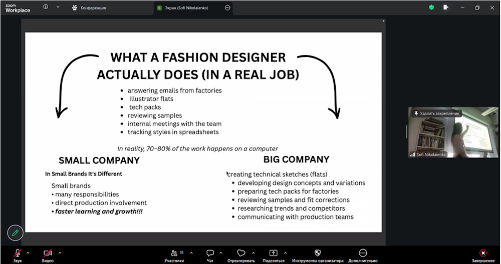Click the meeting info icon
Viewport: 501px width, 264px height.
pos(46,7)
